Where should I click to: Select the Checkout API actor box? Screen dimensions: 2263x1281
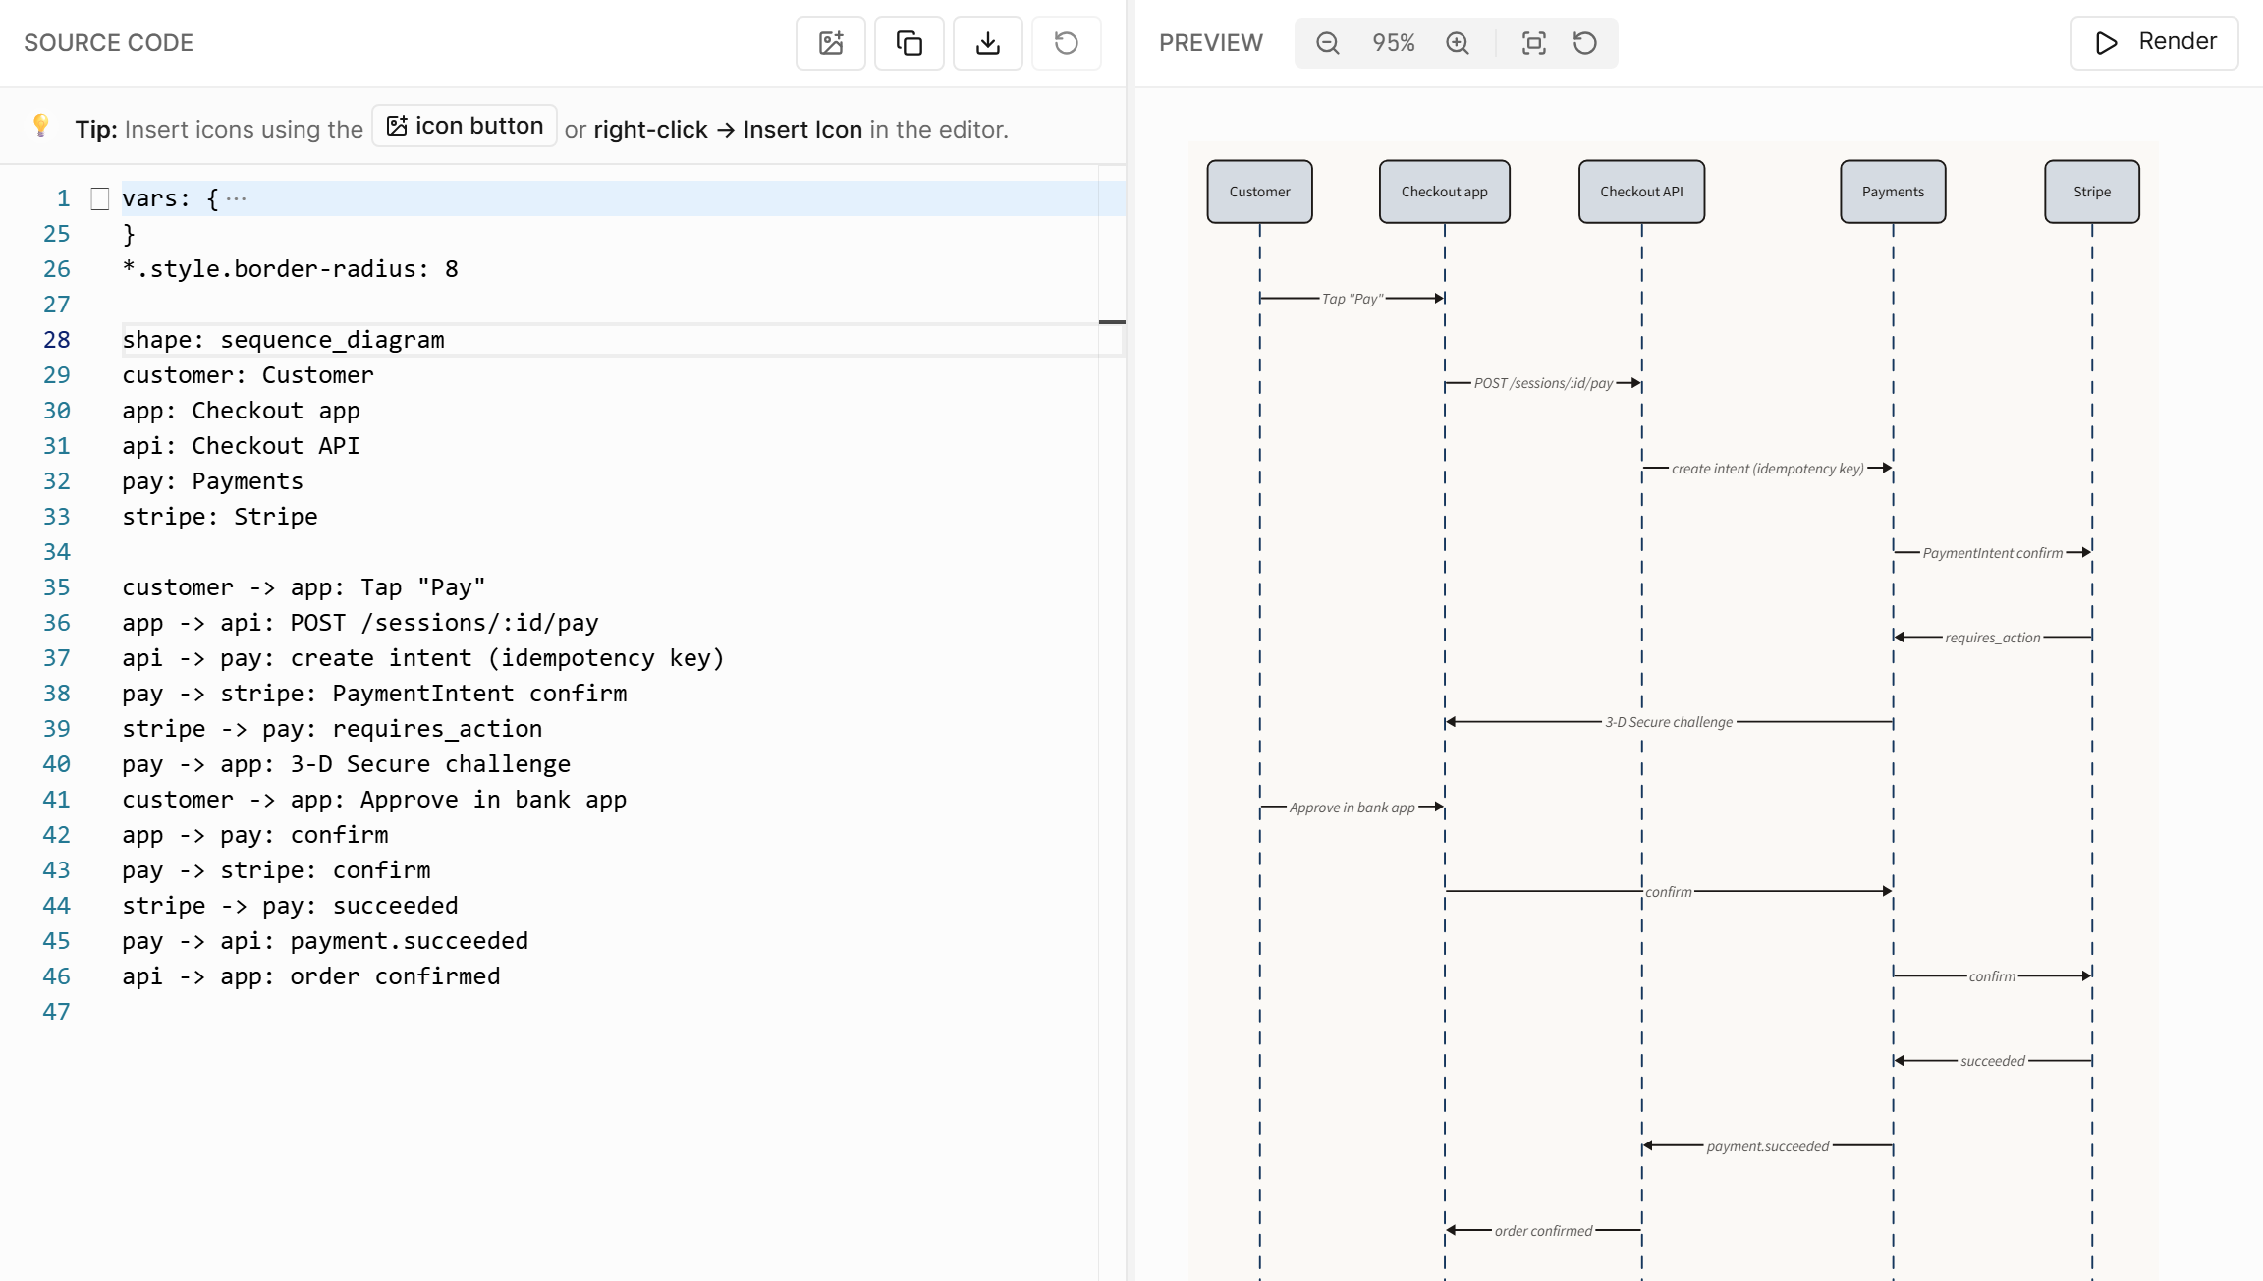tap(1641, 192)
